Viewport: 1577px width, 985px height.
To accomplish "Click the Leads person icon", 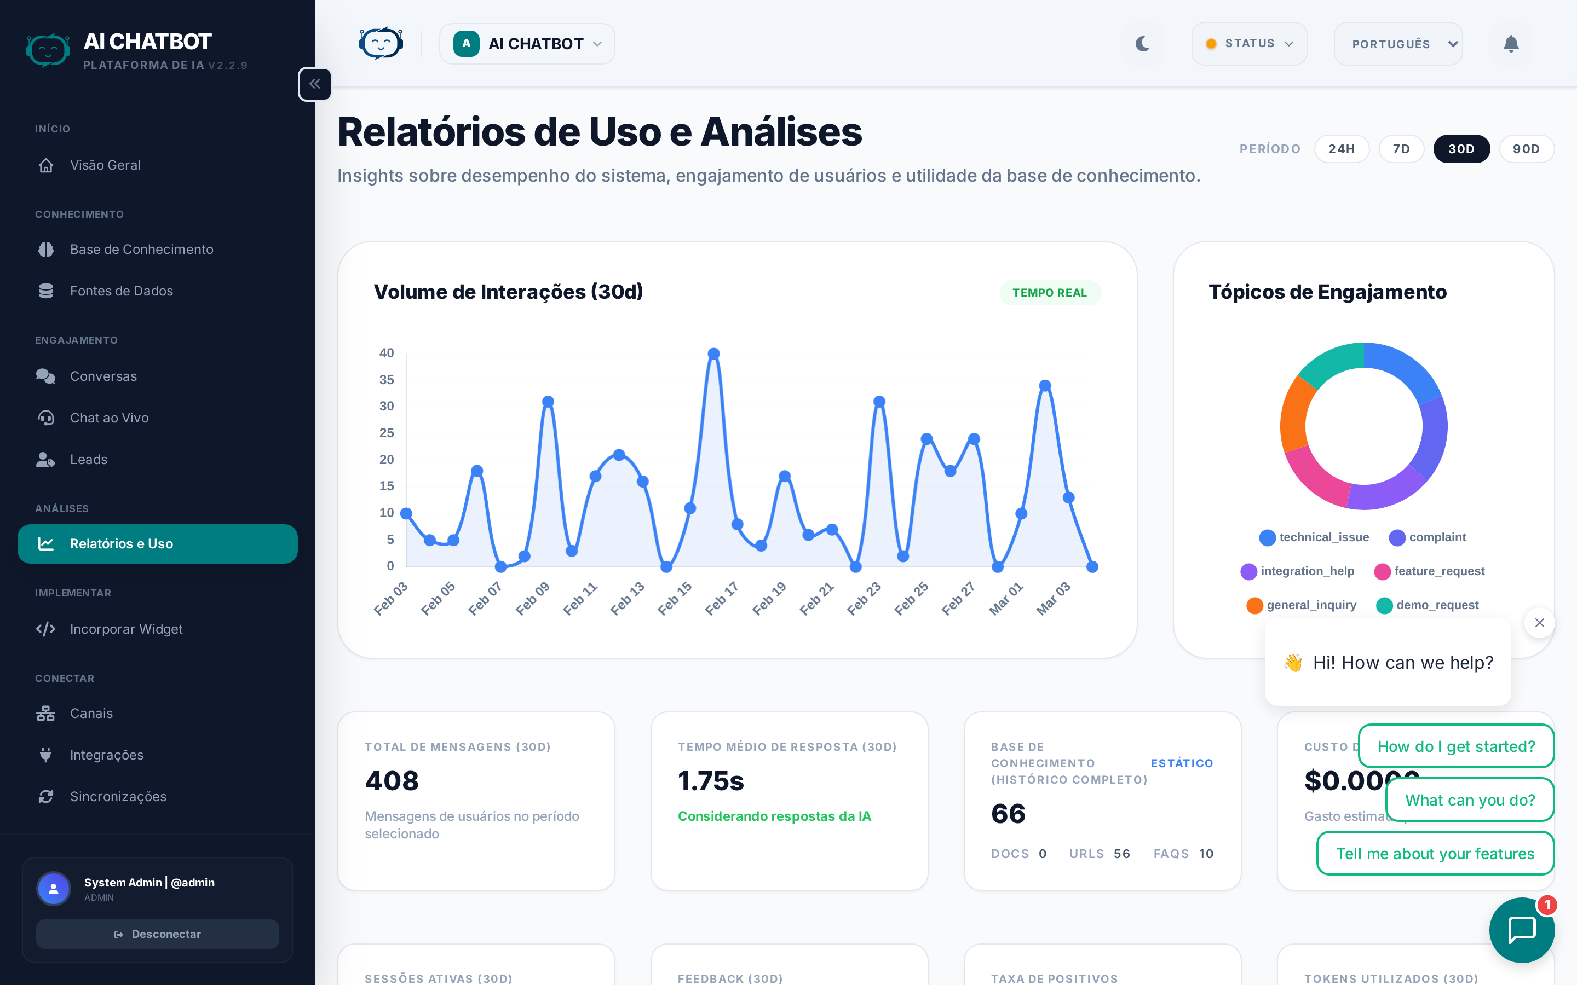I will 45,459.
